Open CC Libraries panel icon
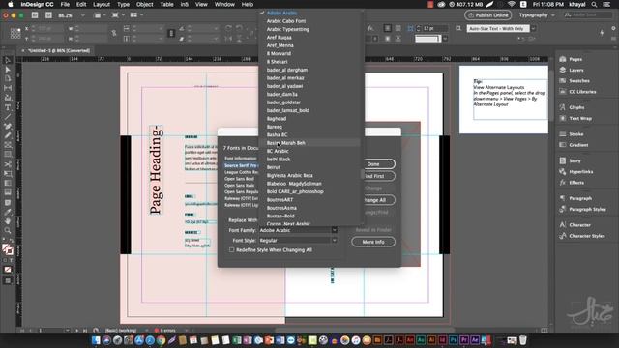 (563, 92)
